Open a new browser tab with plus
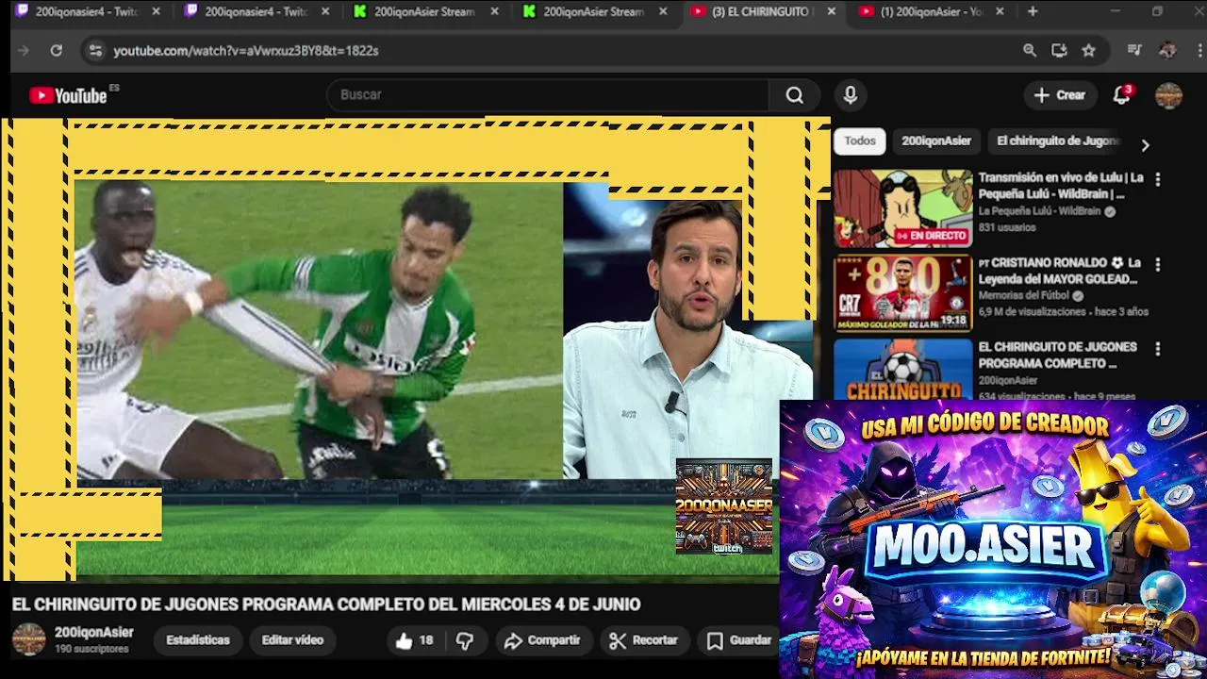The height and width of the screenshot is (679, 1207). click(x=1033, y=11)
